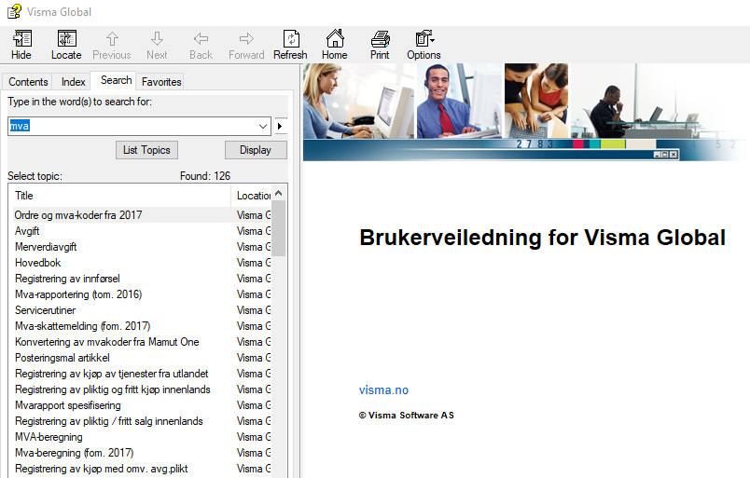Viewport: 750px width, 478px height.
Task: Go Back using the toolbar arrow
Action: point(201,45)
